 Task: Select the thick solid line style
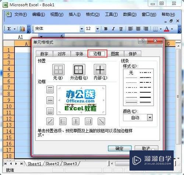pos(145,97)
